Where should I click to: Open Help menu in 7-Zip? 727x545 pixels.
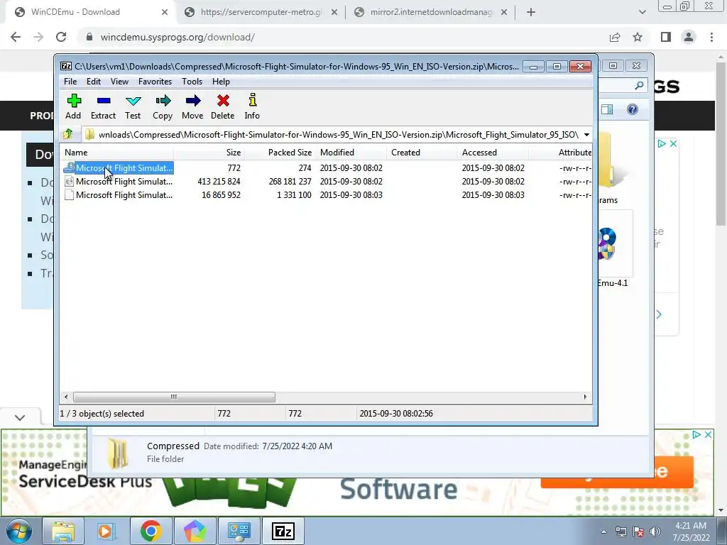point(221,82)
